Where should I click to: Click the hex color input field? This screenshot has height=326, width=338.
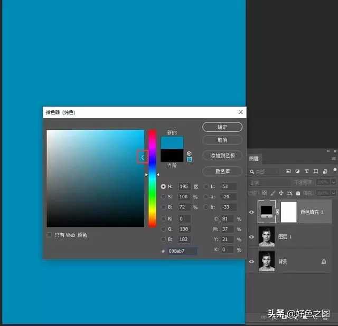coord(182,251)
